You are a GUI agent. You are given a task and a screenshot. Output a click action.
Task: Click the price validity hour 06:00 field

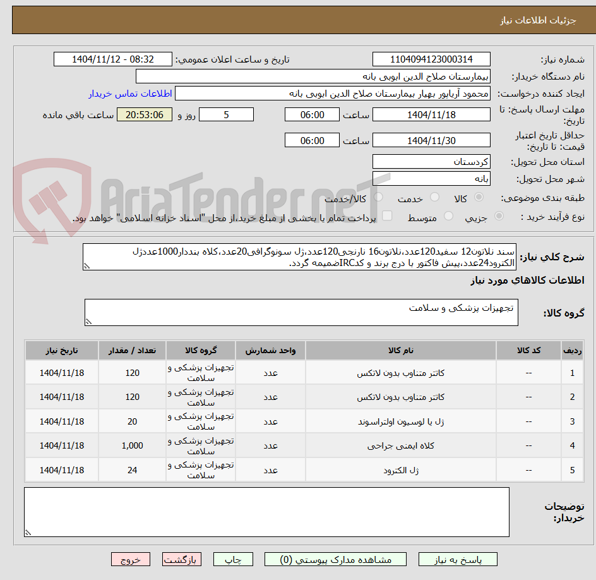click(312, 140)
